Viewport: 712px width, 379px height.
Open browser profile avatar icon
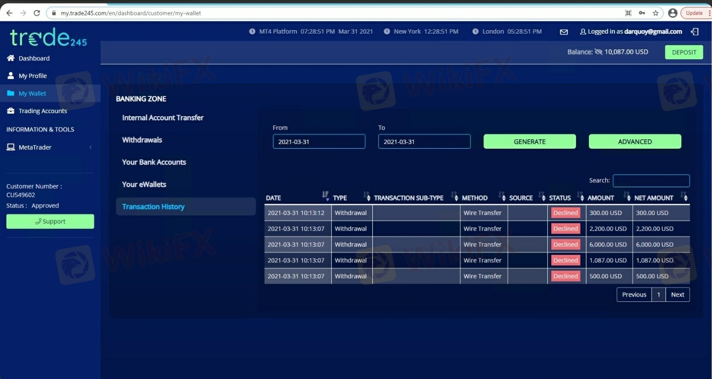tap(672, 13)
